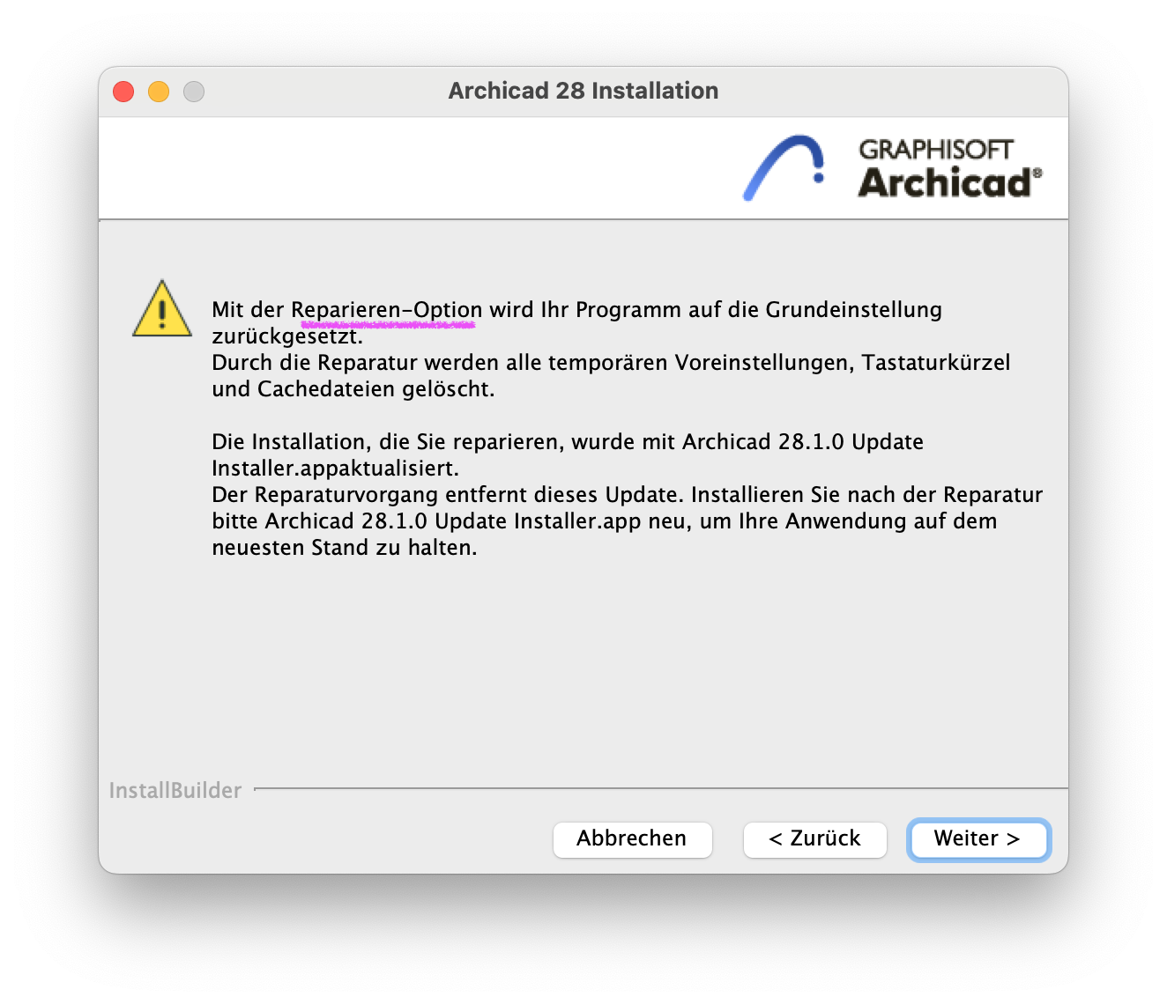Image resolution: width=1167 pixels, height=1004 pixels.
Task: Click the greyed-out zoom window button
Action: click(x=194, y=92)
